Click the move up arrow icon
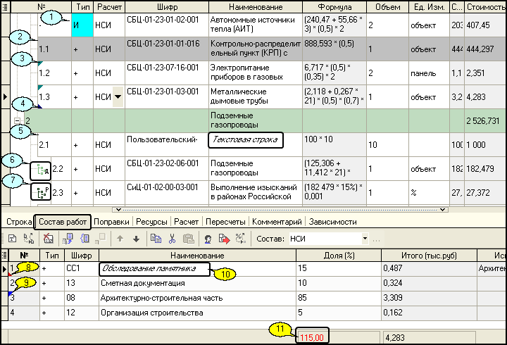Viewport: 507px width, 345px height. click(x=120, y=239)
